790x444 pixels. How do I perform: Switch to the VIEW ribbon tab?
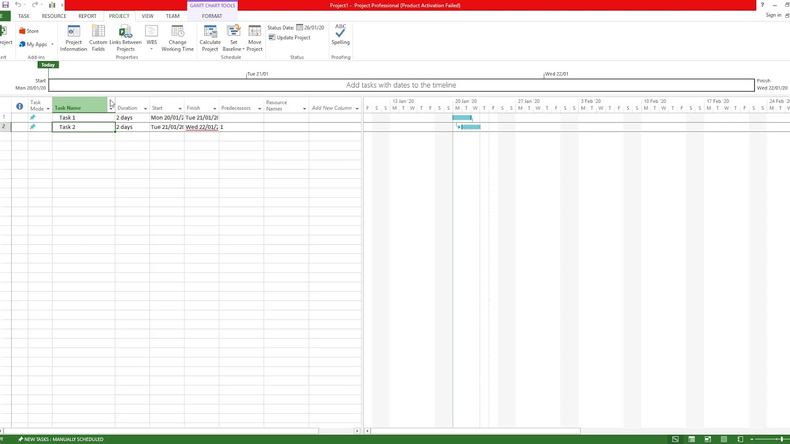[148, 16]
